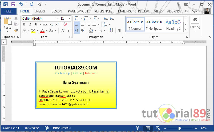Open the tab selector on the ruler corner

point(4,42)
